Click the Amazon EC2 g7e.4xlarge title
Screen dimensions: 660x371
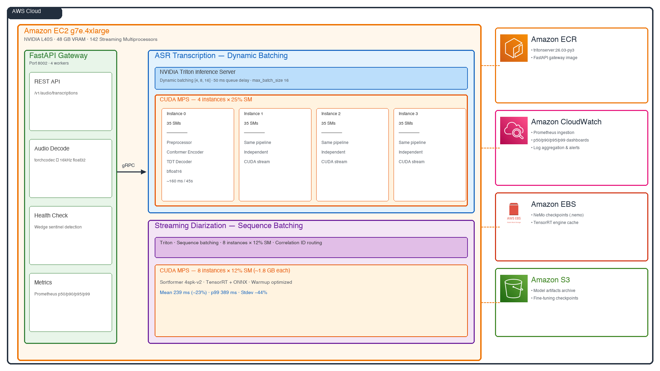[67, 31]
